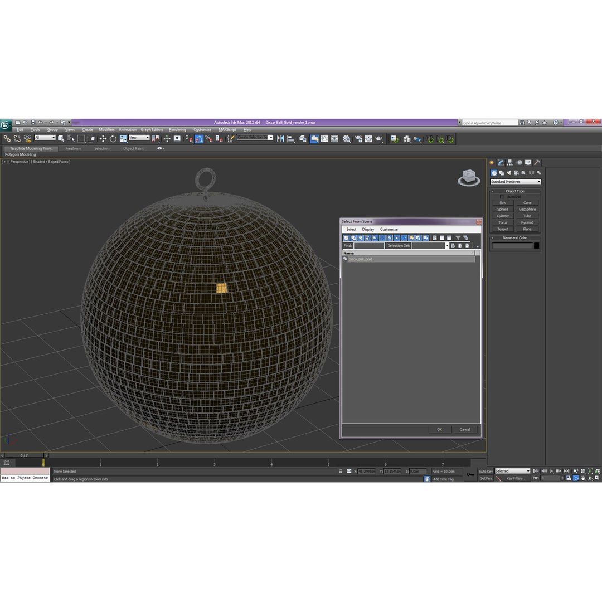
Task: Toggle the Window/Crossing selection mode
Action: click(91, 139)
